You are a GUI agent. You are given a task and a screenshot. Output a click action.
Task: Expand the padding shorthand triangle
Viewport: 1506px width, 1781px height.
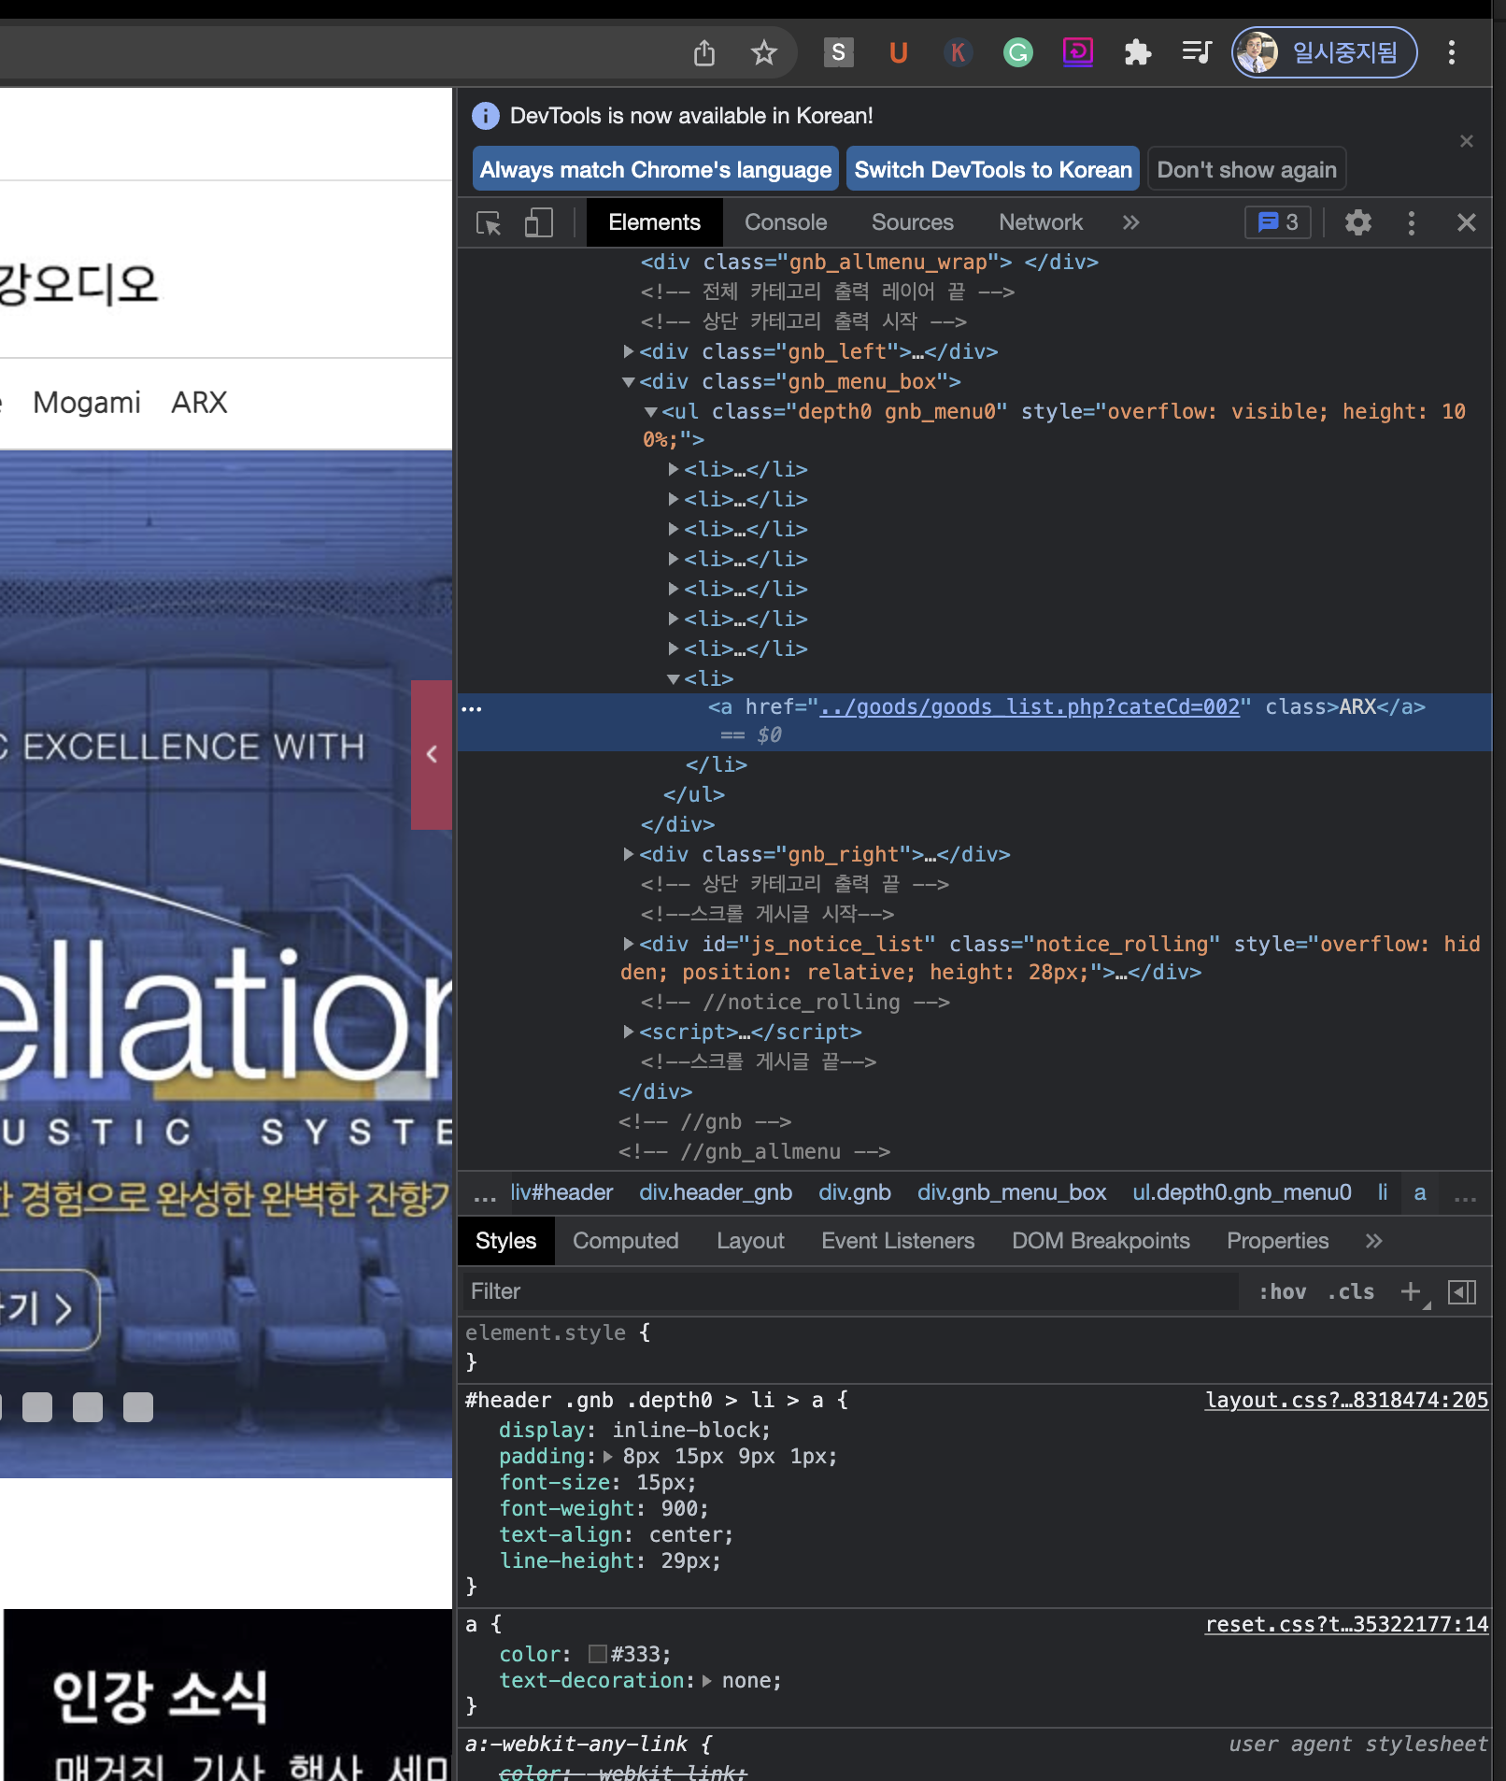pyautogui.click(x=608, y=1457)
